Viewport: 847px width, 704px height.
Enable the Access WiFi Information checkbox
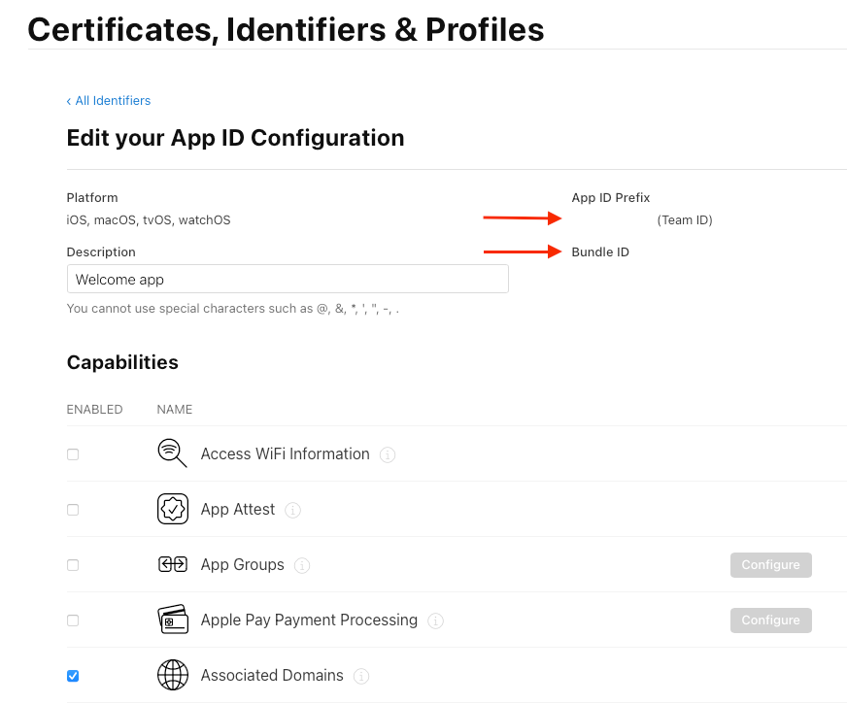(x=73, y=454)
